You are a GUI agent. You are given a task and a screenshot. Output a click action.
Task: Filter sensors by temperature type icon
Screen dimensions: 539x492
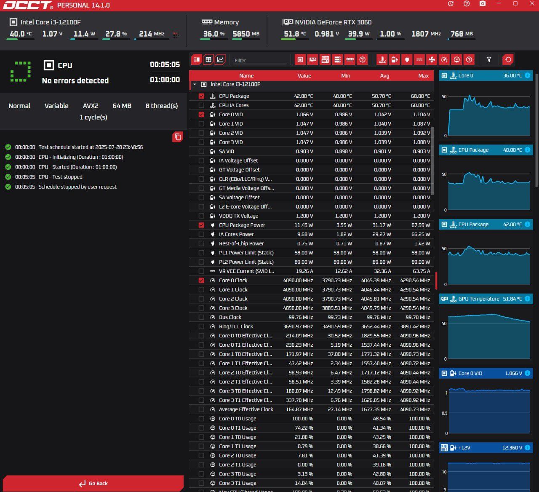click(382, 60)
